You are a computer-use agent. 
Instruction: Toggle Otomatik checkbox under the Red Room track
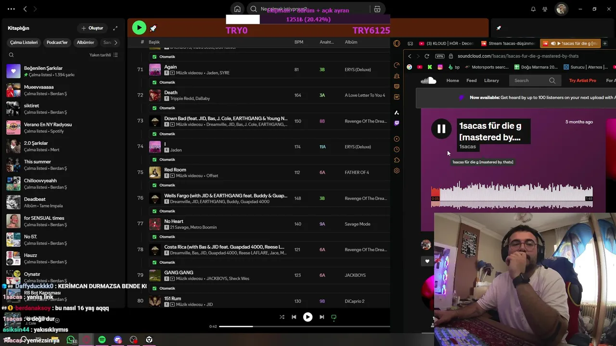(x=154, y=185)
